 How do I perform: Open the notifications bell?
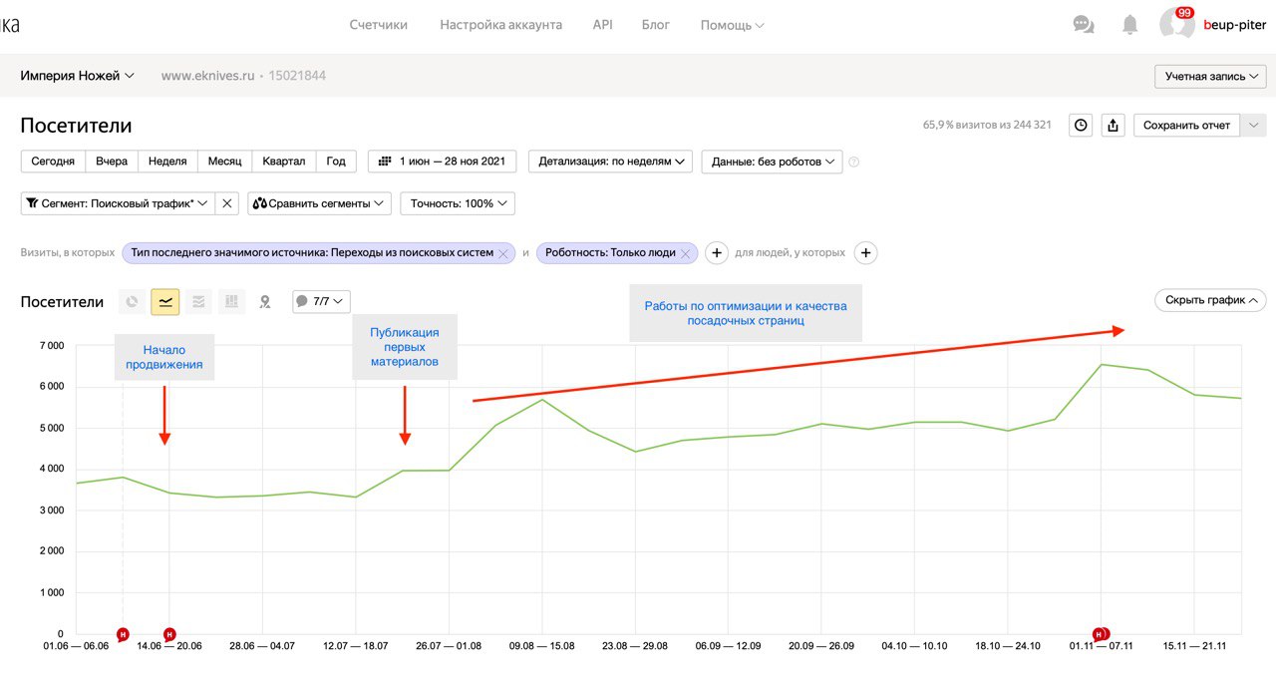pyautogui.click(x=1129, y=25)
